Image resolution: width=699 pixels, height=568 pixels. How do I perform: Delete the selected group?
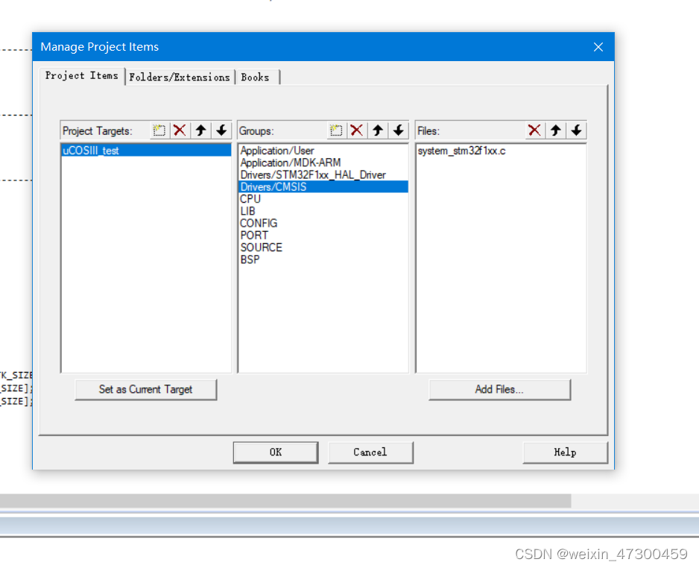coord(357,130)
